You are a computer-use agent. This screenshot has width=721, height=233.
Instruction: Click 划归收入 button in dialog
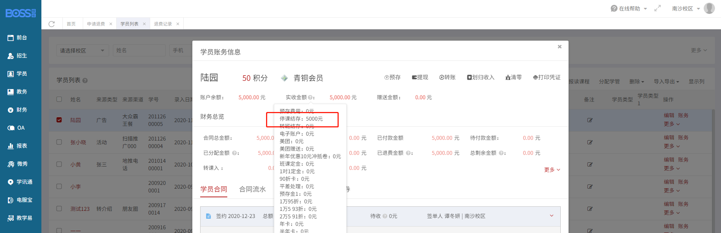[x=481, y=77]
